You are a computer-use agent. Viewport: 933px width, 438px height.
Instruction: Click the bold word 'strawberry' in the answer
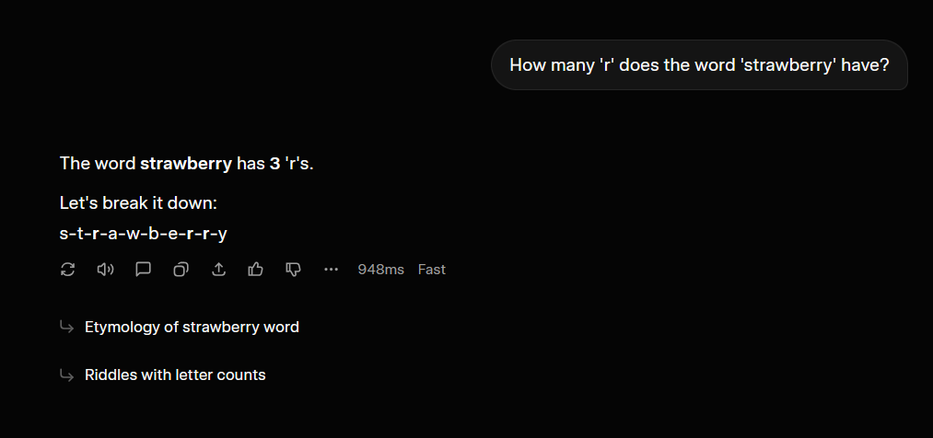tap(185, 164)
